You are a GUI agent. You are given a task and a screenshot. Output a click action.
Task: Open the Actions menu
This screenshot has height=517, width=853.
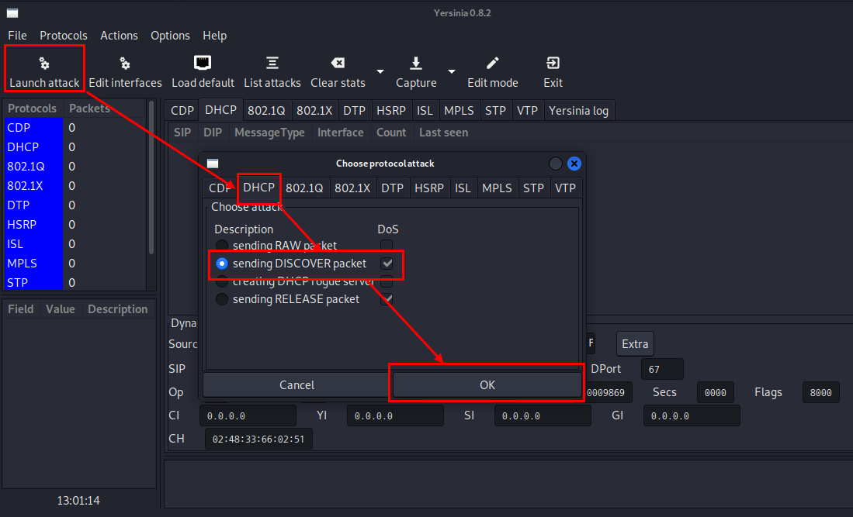[119, 36]
